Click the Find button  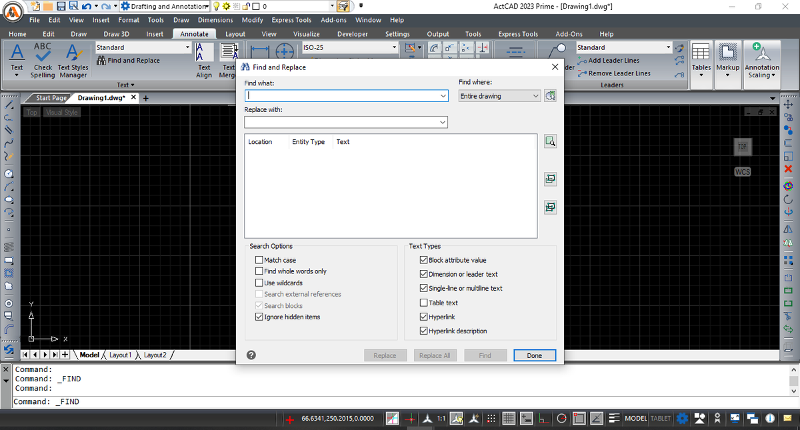485,355
